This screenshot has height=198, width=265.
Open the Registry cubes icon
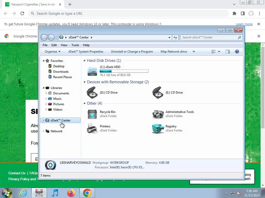[158, 128]
